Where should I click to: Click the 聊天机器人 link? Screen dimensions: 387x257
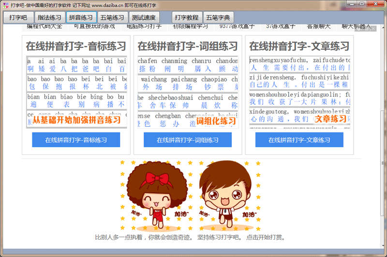coord(357,27)
